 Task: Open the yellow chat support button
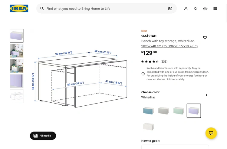(x=211, y=133)
